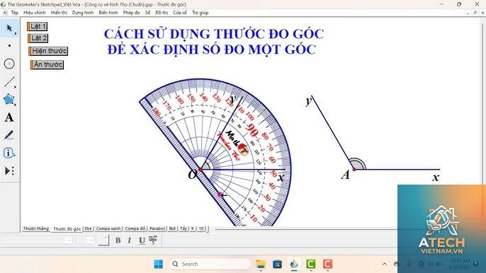Open the red C app on the taskbar

(x=327, y=264)
